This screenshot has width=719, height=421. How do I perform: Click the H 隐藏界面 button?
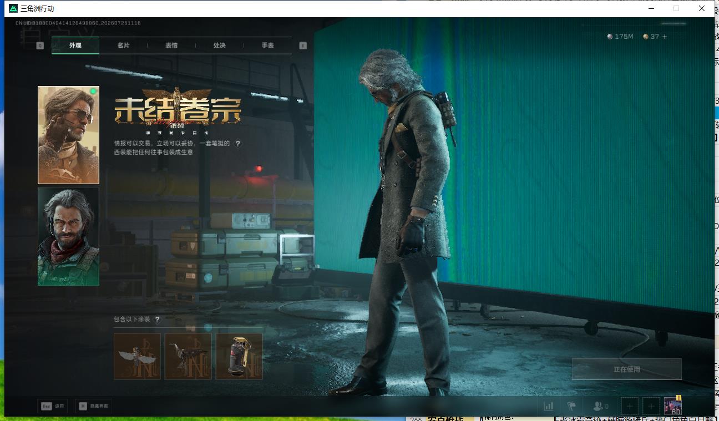[x=93, y=406]
